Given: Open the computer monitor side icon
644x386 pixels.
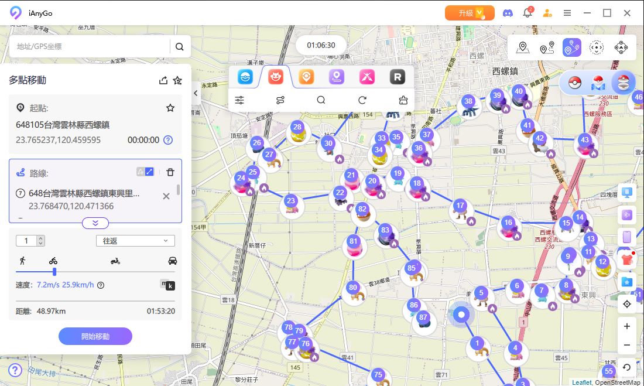Looking at the screenshot, I should [x=627, y=192].
